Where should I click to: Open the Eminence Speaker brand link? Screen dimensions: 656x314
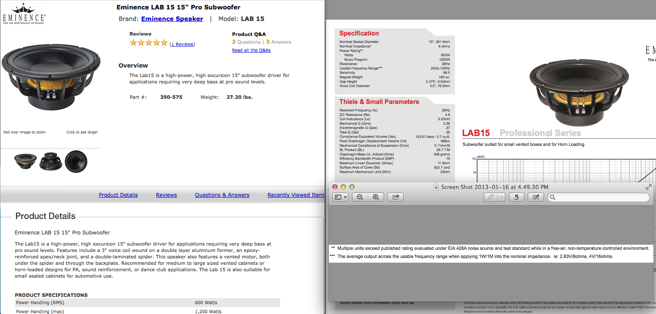[x=172, y=19]
